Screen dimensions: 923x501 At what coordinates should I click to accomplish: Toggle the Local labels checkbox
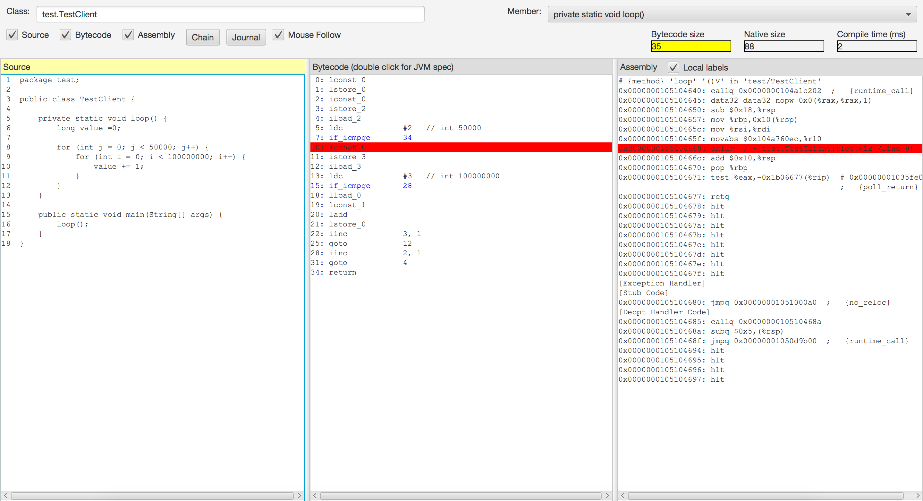[x=673, y=67]
